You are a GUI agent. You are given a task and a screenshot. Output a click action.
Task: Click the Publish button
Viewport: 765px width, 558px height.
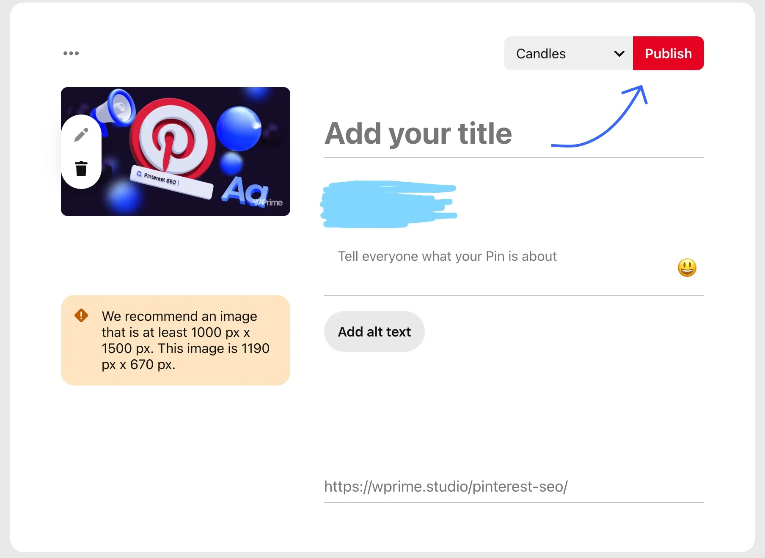(668, 53)
